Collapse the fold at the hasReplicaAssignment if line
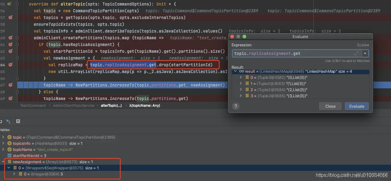This screenshot has height=181, width=391. [x=17, y=44]
